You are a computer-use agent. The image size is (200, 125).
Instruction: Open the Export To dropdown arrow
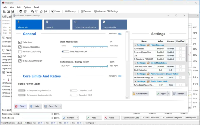(x=60, y=106)
